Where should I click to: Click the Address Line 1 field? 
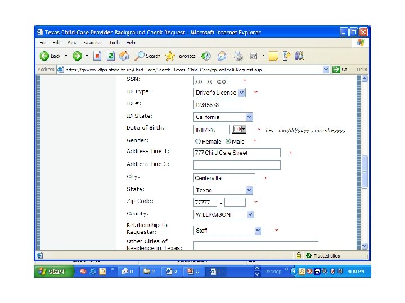click(x=237, y=153)
